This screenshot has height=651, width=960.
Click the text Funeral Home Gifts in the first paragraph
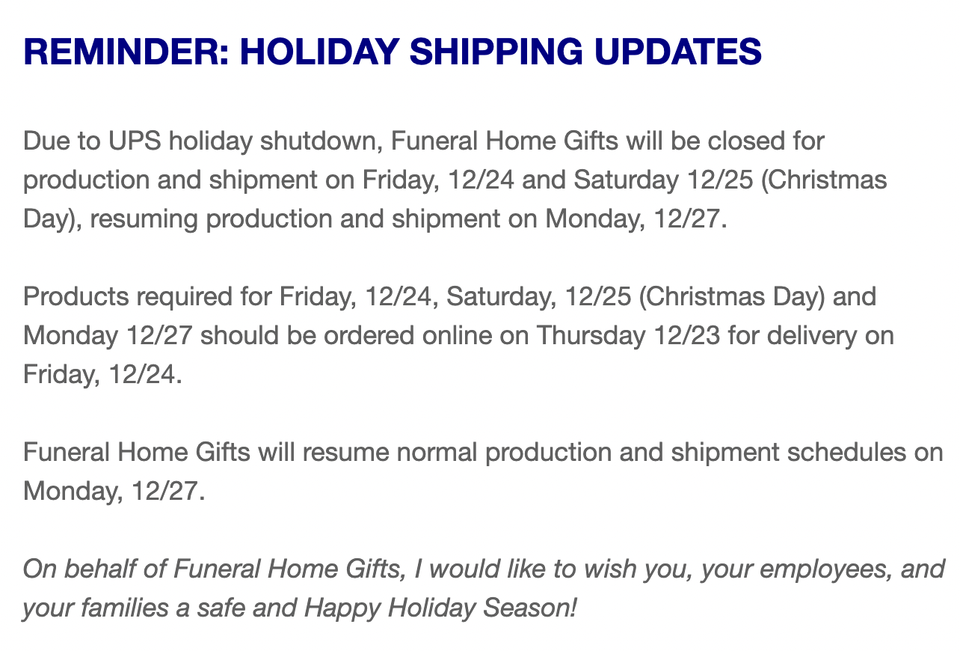(x=505, y=141)
